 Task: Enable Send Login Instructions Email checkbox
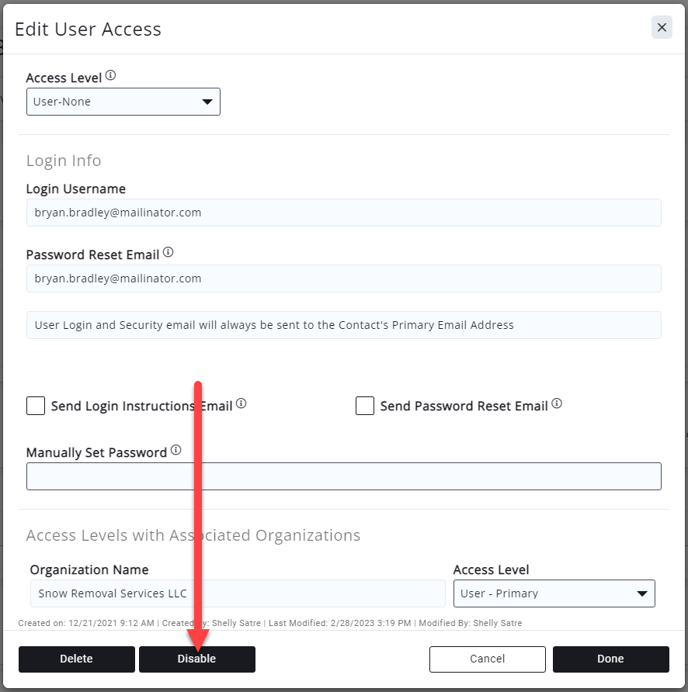(36, 406)
